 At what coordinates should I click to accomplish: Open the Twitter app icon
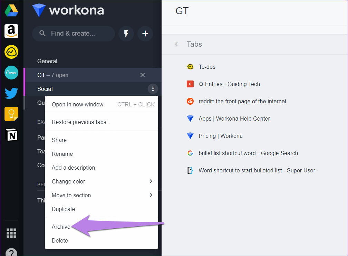pos(11,93)
